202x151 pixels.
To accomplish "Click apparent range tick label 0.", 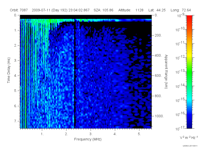I will click(x=156, y=15).
